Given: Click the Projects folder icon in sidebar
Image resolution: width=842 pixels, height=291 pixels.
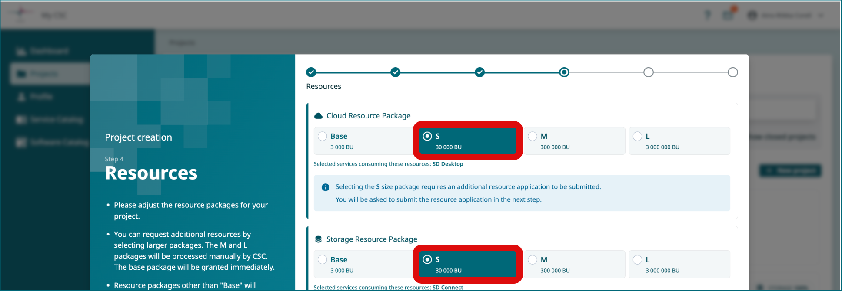Looking at the screenshot, I should [x=21, y=74].
